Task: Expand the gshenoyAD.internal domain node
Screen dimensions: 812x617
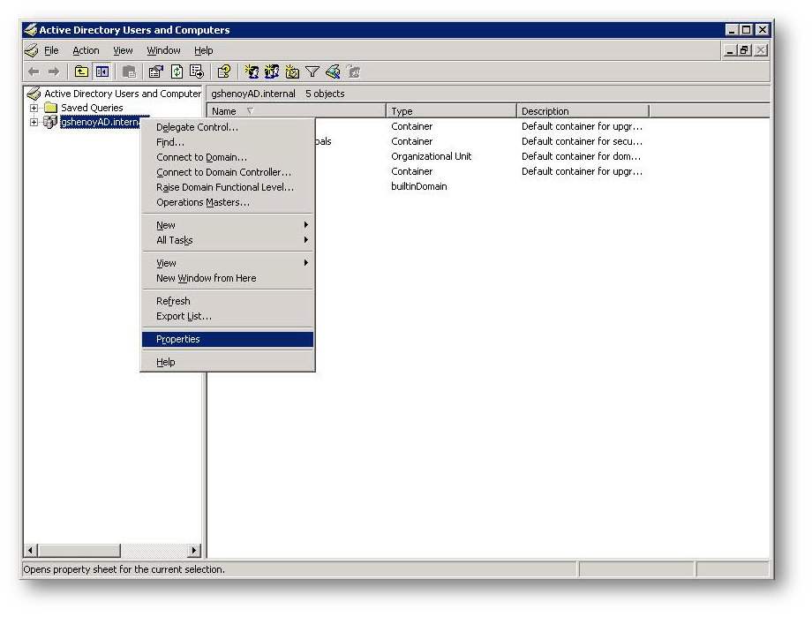Action: point(34,123)
